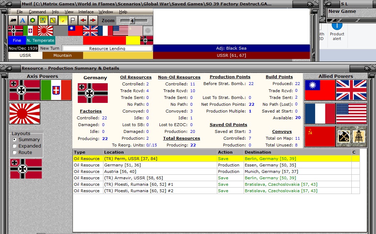Click the Type column header
Viewport: 376px width, 234px height.
(88, 152)
